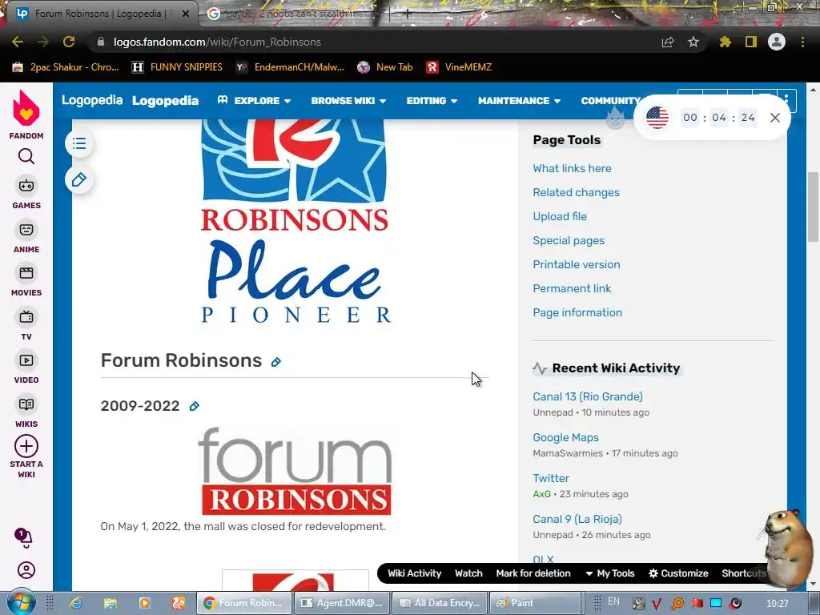Switch to All Data Encry... taskbar window
The width and height of the screenshot is (820, 615).
(440, 603)
